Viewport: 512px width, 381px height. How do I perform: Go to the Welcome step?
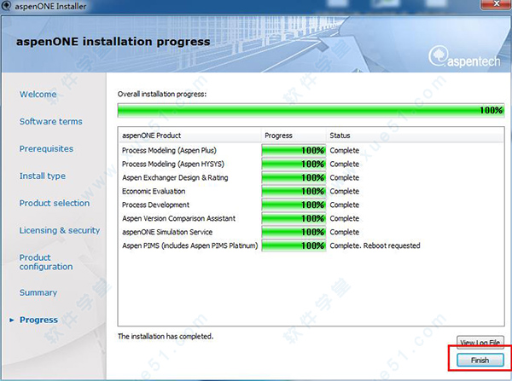[x=38, y=95]
